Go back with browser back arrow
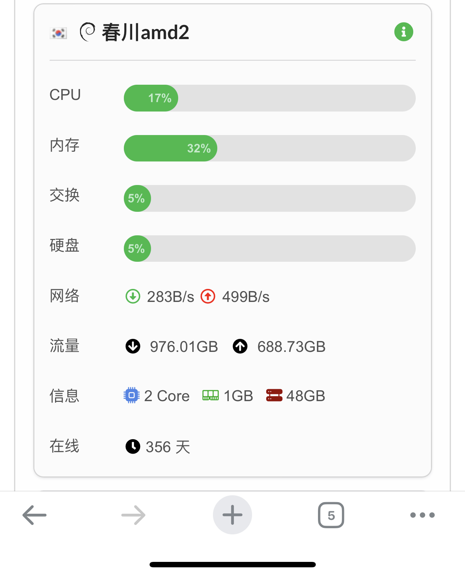The height and width of the screenshot is (576, 465). [x=34, y=515]
